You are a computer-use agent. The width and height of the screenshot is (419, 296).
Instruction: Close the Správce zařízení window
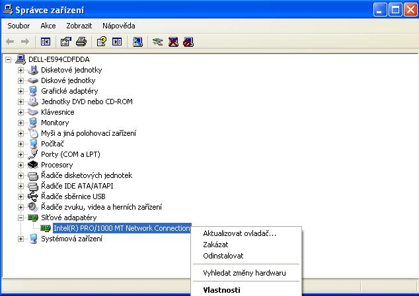(410, 10)
